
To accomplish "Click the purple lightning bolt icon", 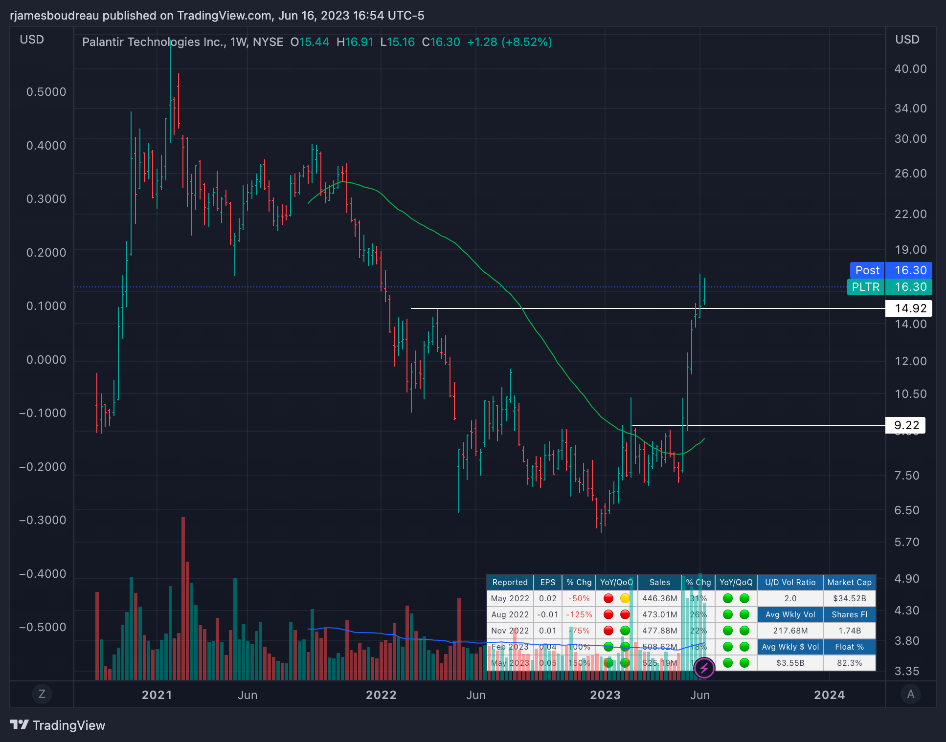I will pyautogui.click(x=704, y=668).
